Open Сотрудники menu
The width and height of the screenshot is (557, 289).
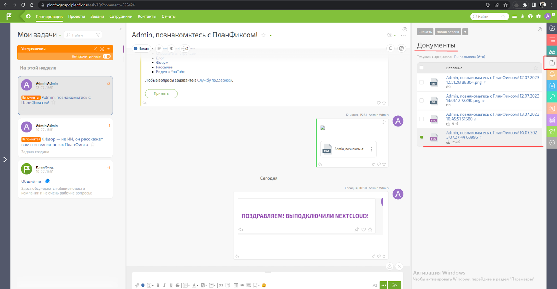click(121, 16)
